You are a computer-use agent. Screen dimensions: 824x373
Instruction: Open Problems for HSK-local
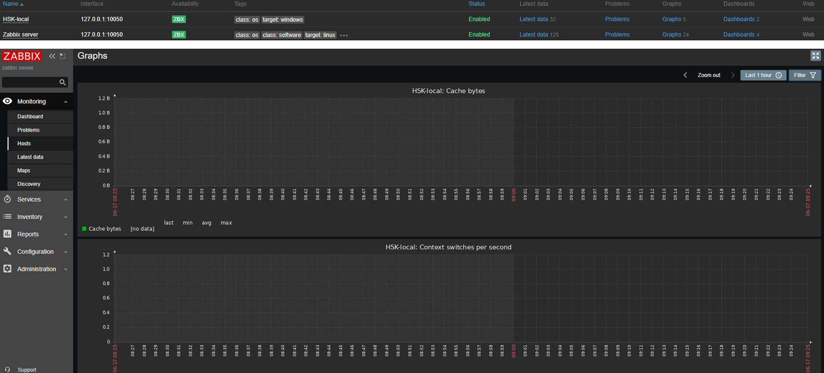(617, 19)
